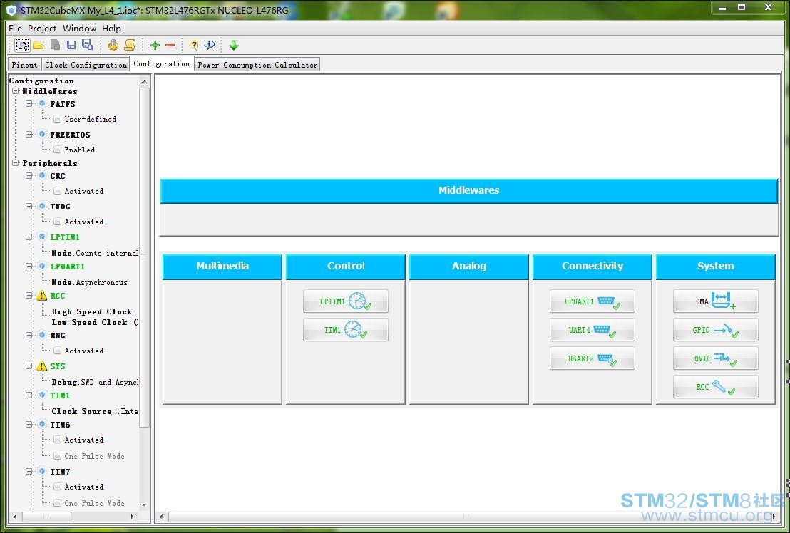This screenshot has height=533, width=790.
Task: Click tree panel scroll up arrow
Action: coord(144,81)
